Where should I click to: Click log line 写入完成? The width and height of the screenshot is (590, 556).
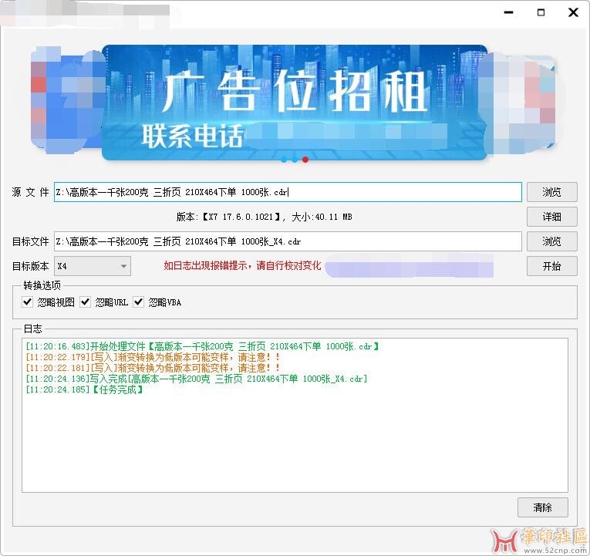[x=197, y=379]
